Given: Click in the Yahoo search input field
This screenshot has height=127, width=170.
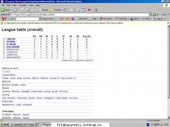Looking at the screenshot, I should coord(27,19).
